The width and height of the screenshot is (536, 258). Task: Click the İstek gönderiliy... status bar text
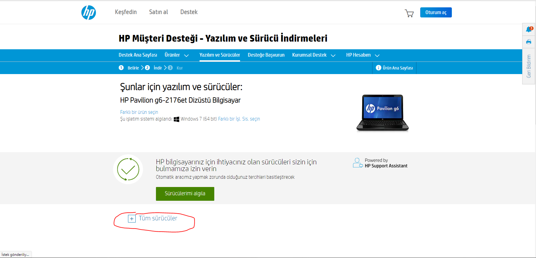[x=15, y=255]
